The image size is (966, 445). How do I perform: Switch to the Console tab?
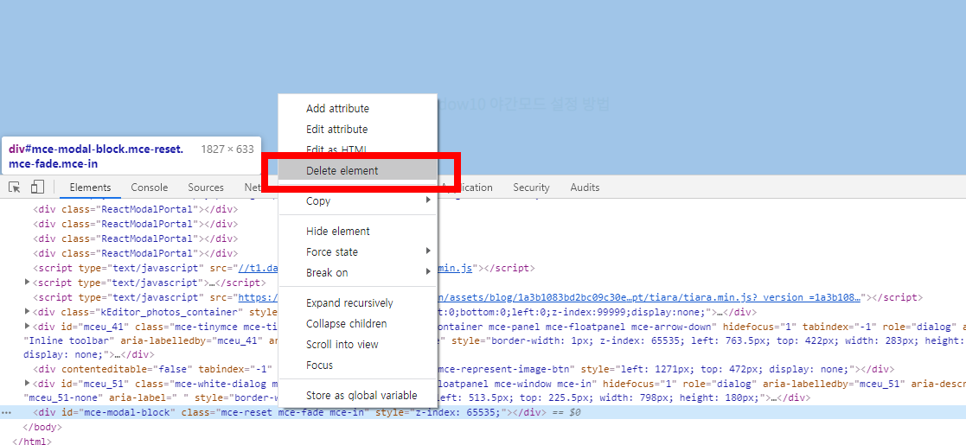[149, 188]
